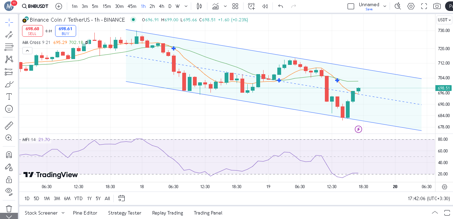Select the ruler measure tool

point(9,126)
